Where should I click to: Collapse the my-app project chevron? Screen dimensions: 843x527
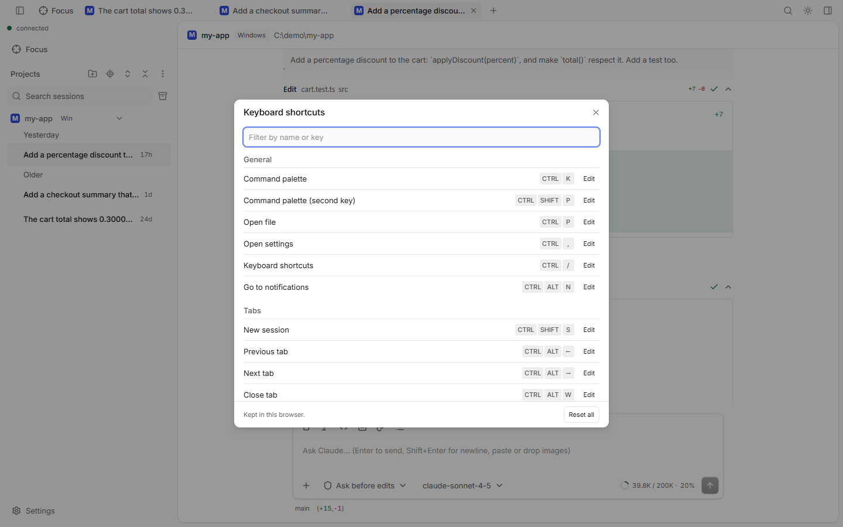tap(119, 118)
